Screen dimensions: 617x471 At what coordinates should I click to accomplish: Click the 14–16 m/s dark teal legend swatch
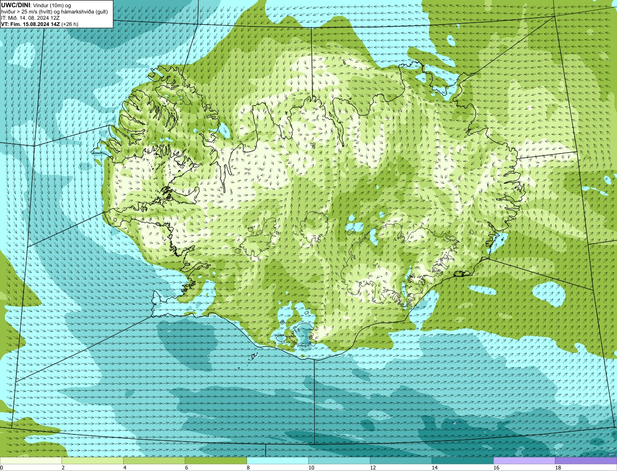click(463, 461)
